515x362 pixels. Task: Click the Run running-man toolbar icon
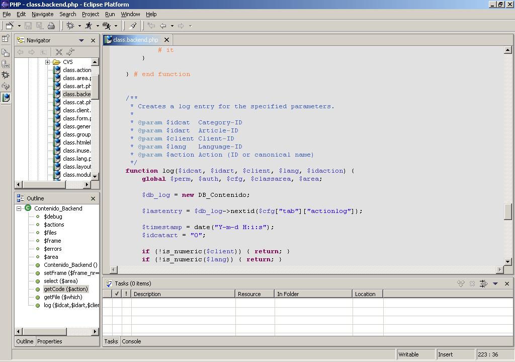click(x=89, y=26)
